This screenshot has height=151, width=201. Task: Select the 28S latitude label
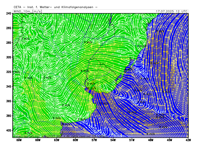click(x=9, y=43)
